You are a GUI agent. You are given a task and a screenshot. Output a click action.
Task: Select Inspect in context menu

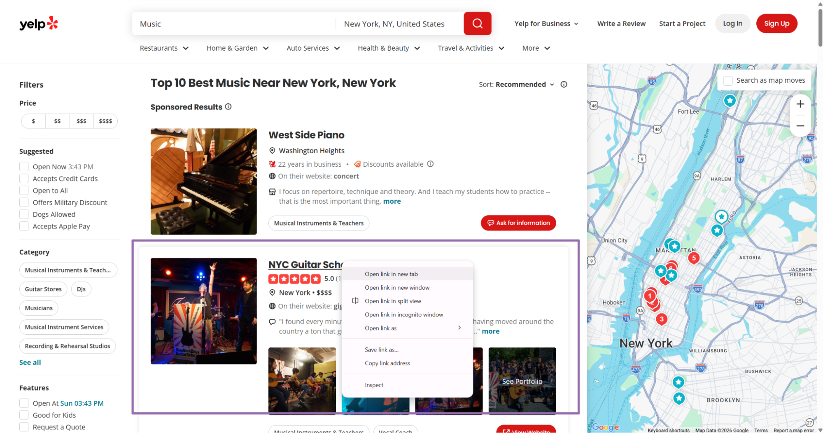[x=407, y=385]
